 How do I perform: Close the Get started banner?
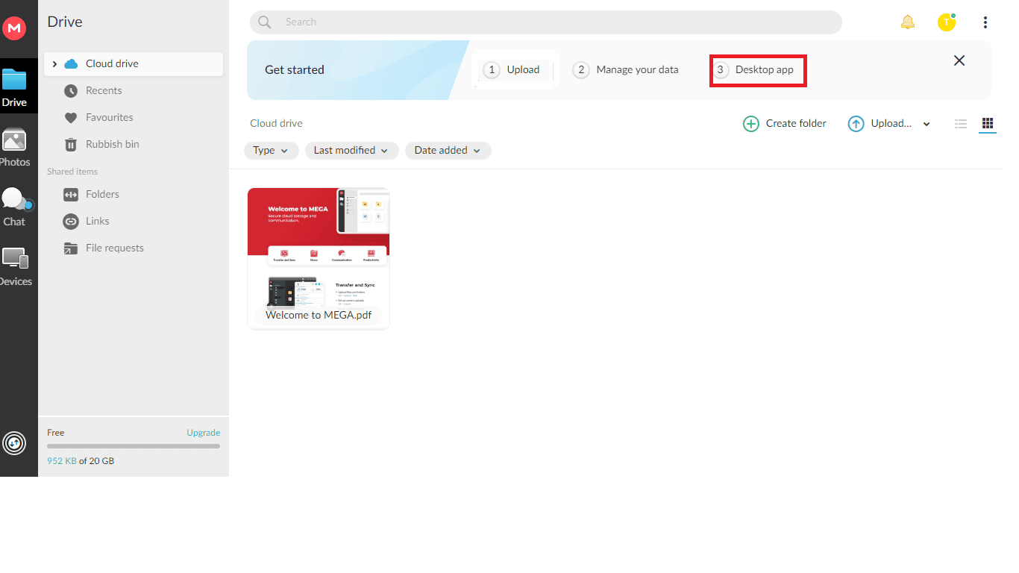[x=959, y=60]
